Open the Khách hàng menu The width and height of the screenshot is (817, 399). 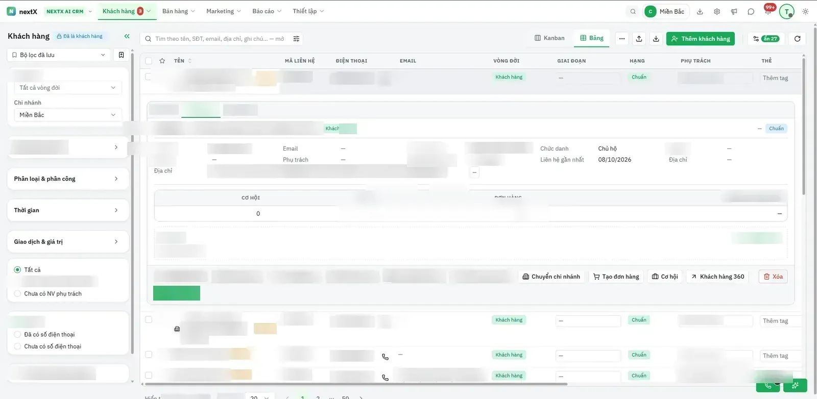tap(127, 11)
